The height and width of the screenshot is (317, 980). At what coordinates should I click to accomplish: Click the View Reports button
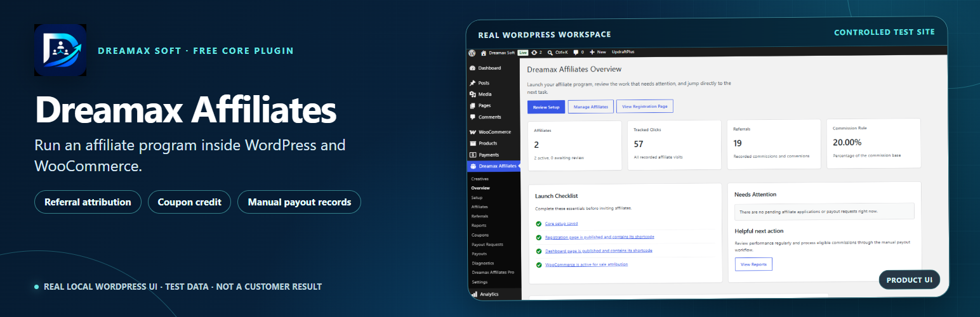[753, 264]
